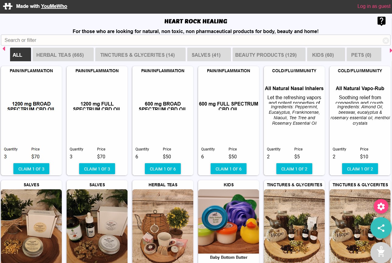The height and width of the screenshot is (263, 392).
Task: Open the pink settings gear button
Action: pyautogui.click(x=381, y=207)
